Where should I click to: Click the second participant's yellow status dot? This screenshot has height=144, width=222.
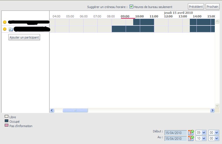[x=5, y=29]
